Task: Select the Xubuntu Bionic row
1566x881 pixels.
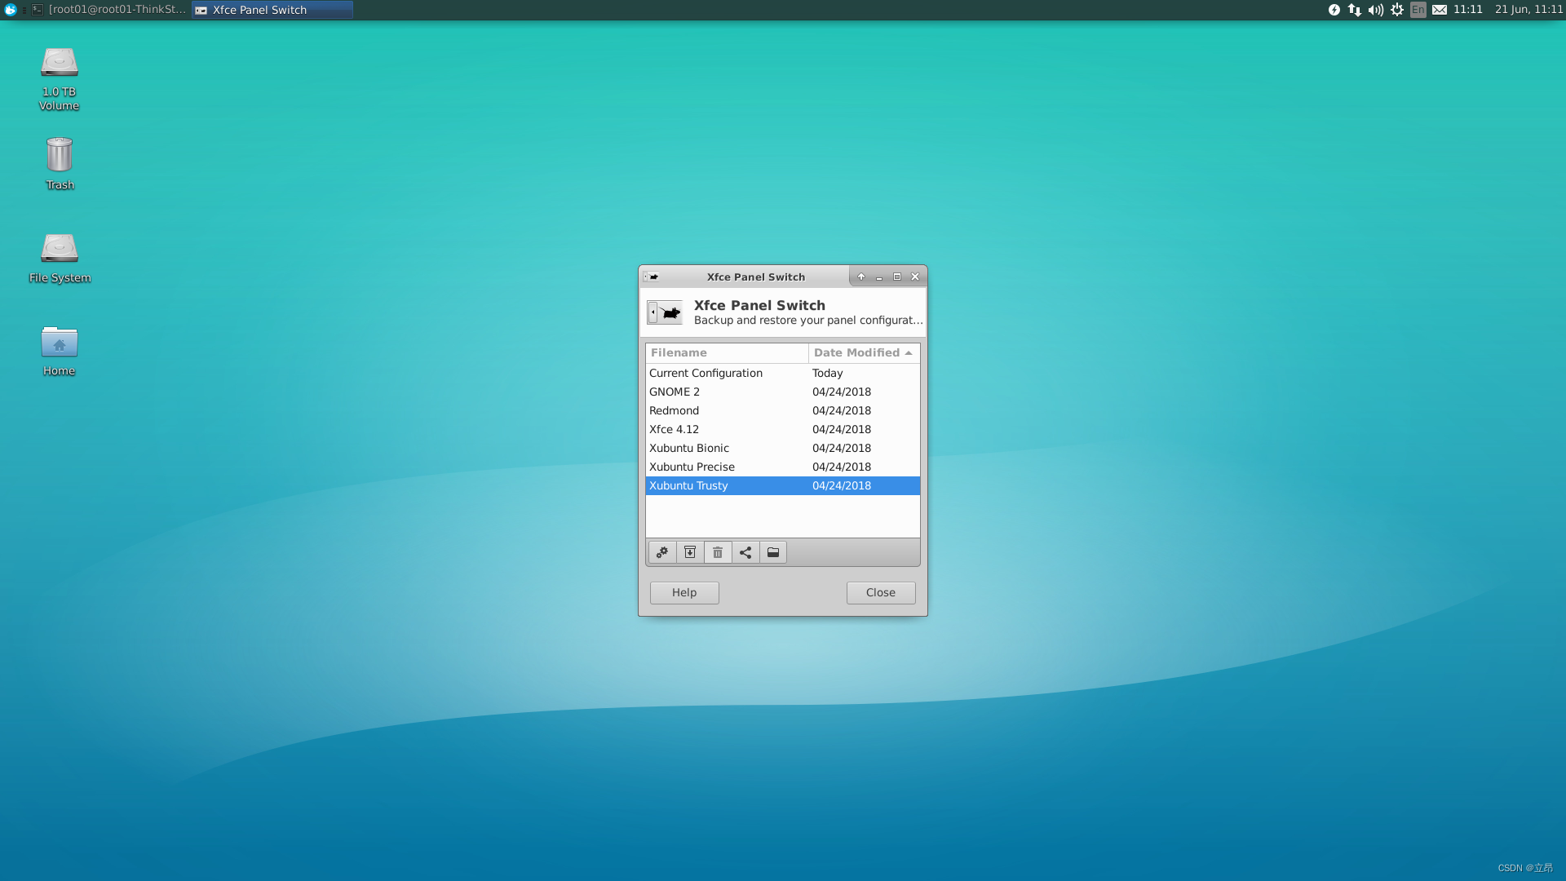Action: click(783, 449)
